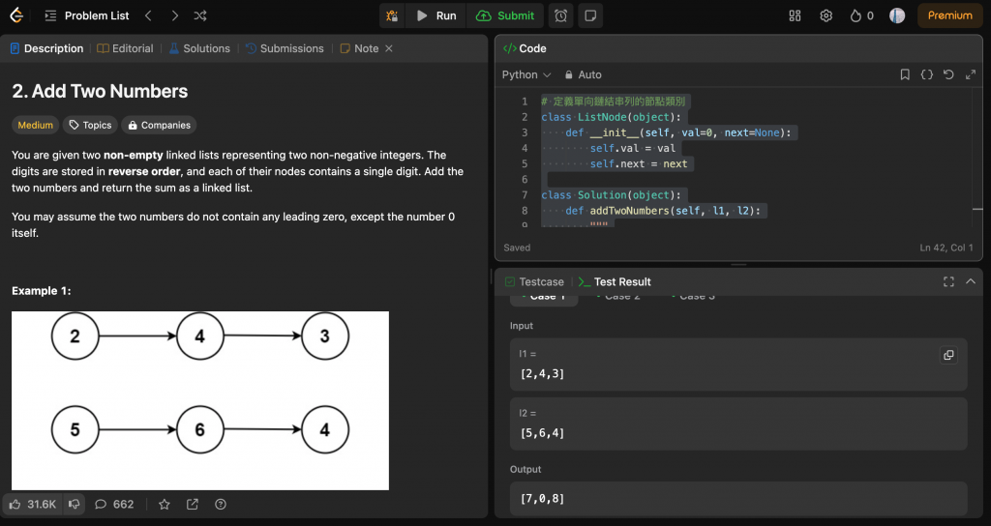Image resolution: width=991 pixels, height=526 pixels.
Task: Open the layout grid icon
Action: tap(795, 15)
